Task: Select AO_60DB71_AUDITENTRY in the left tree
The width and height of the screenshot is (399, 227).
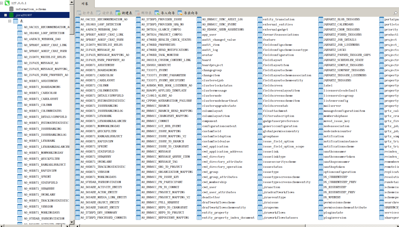Action: (41, 81)
